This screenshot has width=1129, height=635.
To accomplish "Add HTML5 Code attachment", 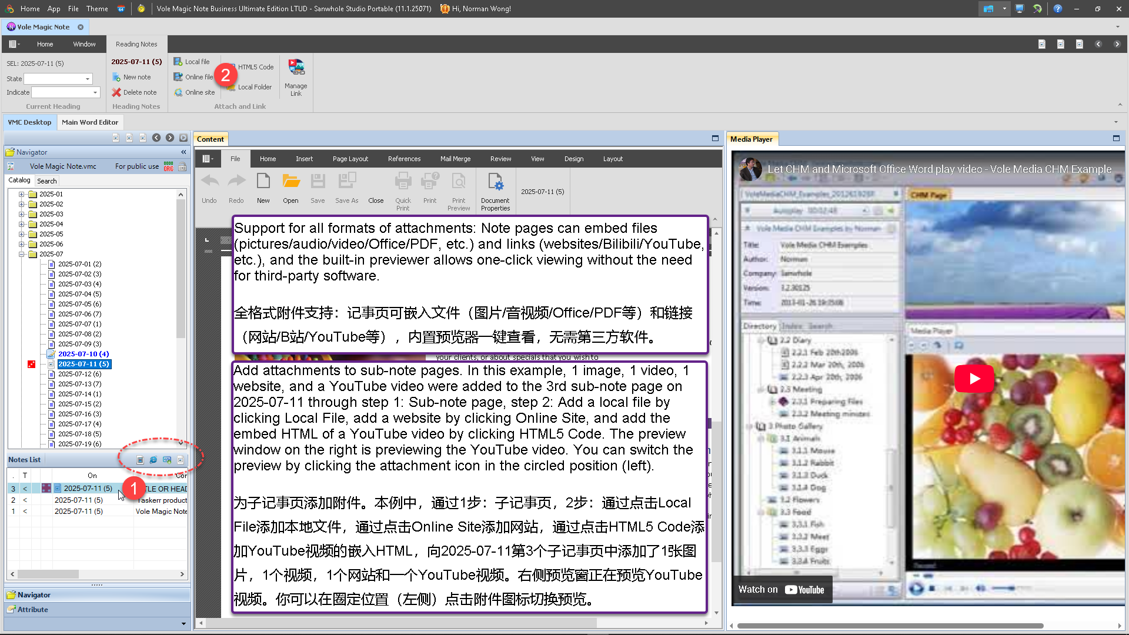I will pos(255,67).
